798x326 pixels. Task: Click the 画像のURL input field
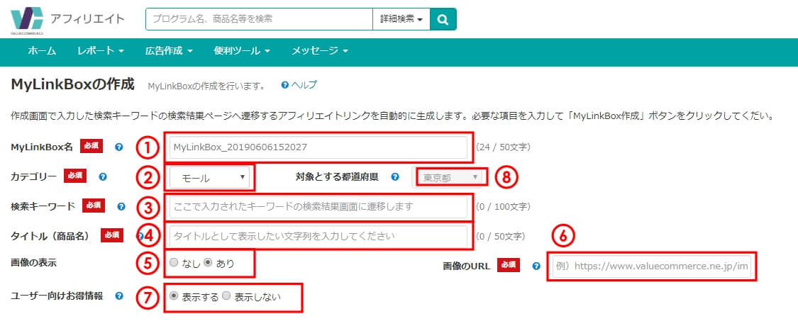tap(651, 266)
